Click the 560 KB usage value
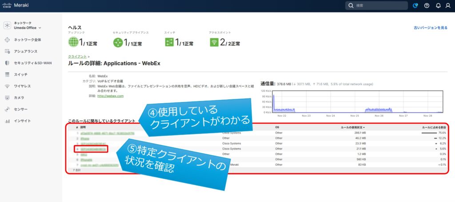 [361, 159]
